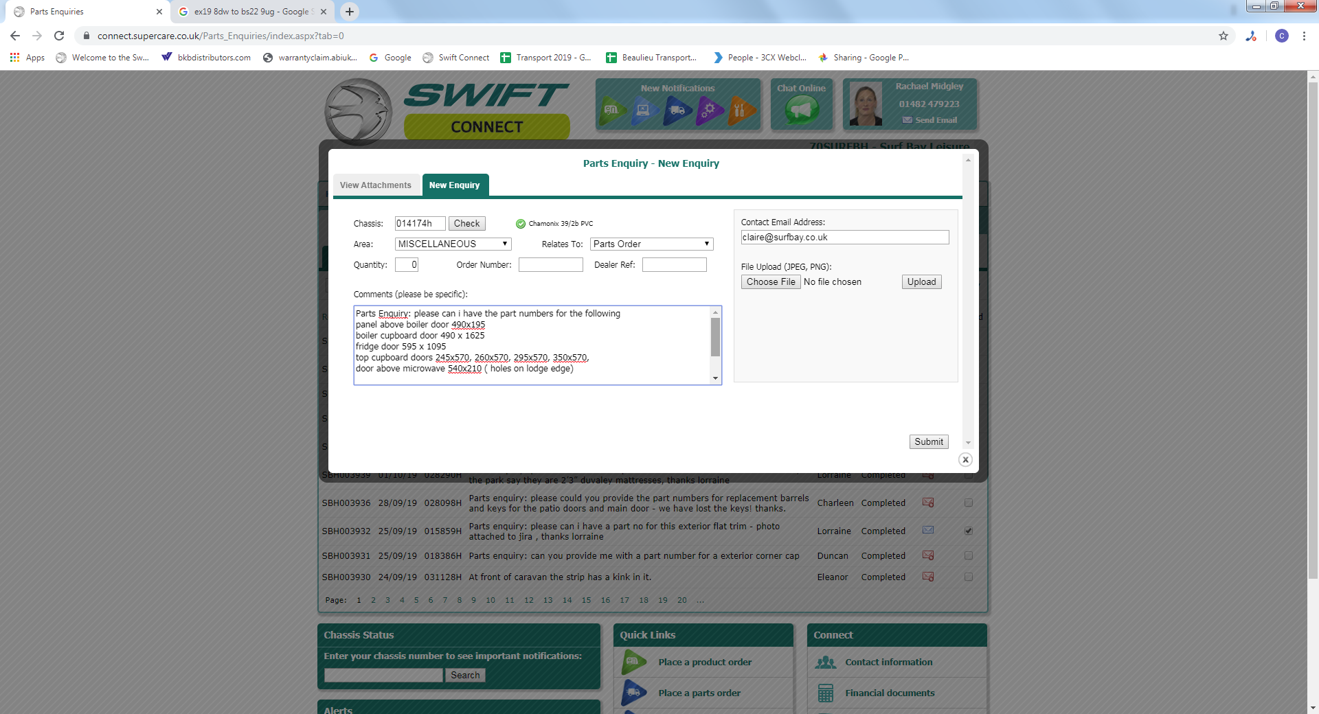Focus the Quantity input field

pyautogui.click(x=407, y=264)
